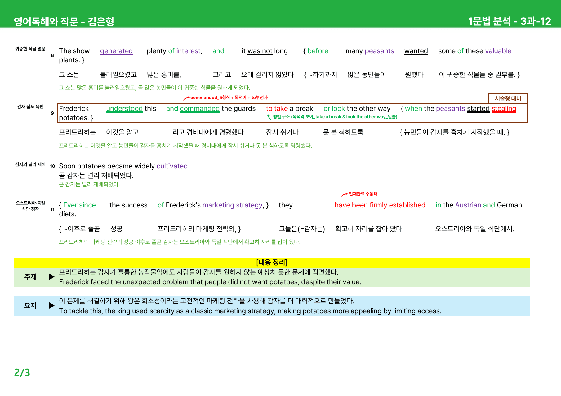Image resolution: width=561 pixels, height=396 pixels.
Task: Click the red phrase 'to take' in sentence 9
Action: pos(277,108)
